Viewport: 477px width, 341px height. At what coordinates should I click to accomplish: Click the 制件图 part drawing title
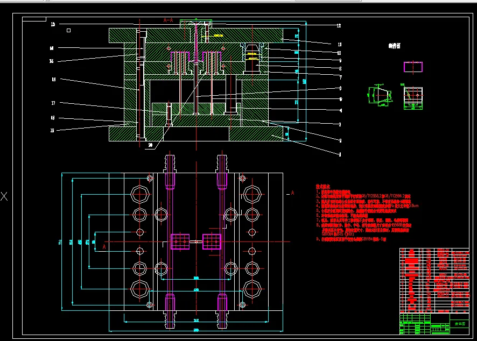(x=394, y=46)
